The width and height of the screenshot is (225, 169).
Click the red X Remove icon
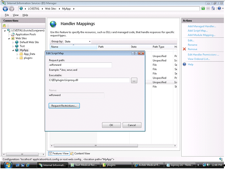point(184,49)
